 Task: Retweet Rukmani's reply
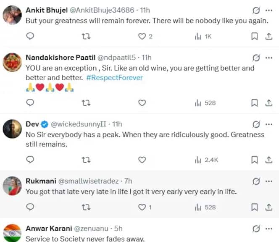[86, 207]
